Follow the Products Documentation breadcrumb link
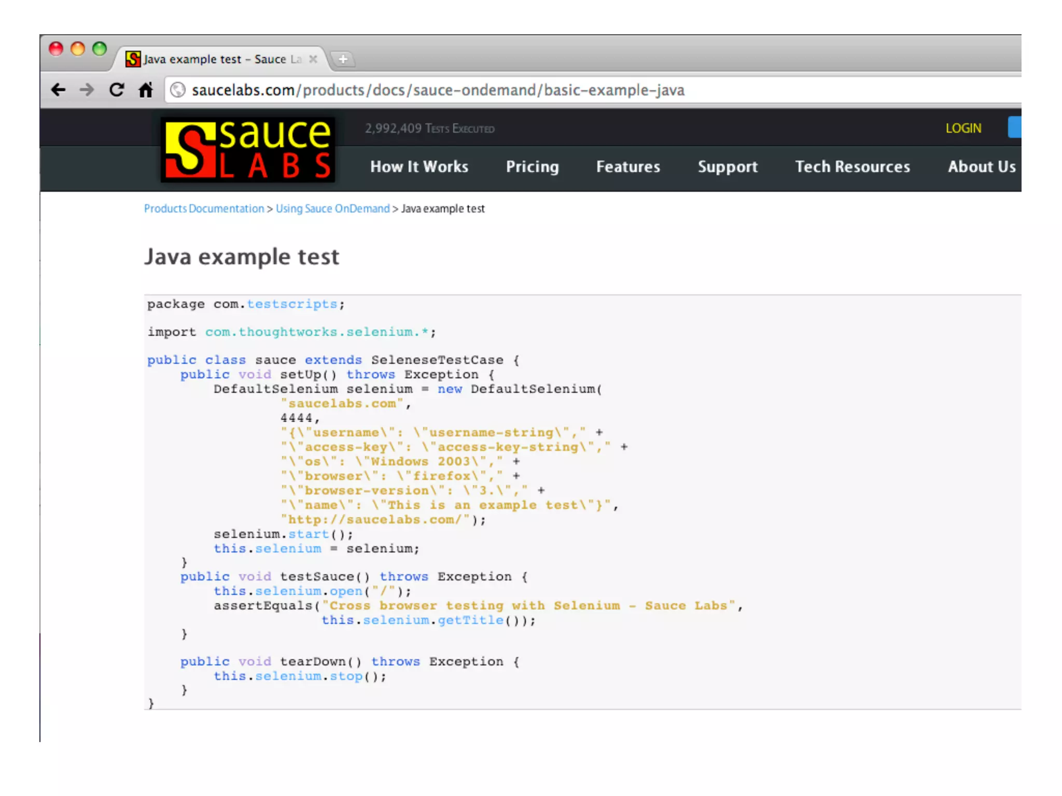1062x796 pixels. 204,208
